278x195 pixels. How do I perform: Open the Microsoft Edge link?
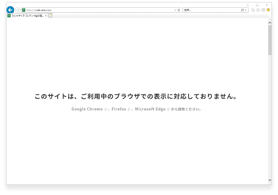150,109
